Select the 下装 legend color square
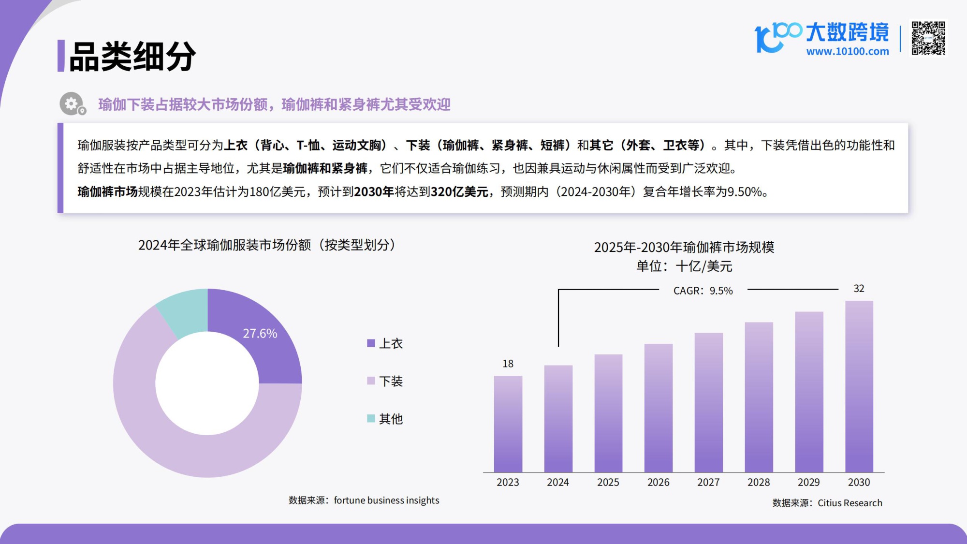The image size is (967, 544). click(x=370, y=382)
